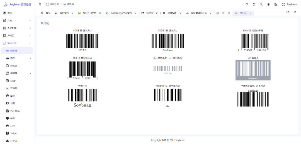The image size is (301, 144).
Task: Close the active 条形码 tab
Action: (250, 13)
